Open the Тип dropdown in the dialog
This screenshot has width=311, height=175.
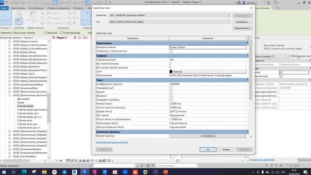[x=170, y=22]
